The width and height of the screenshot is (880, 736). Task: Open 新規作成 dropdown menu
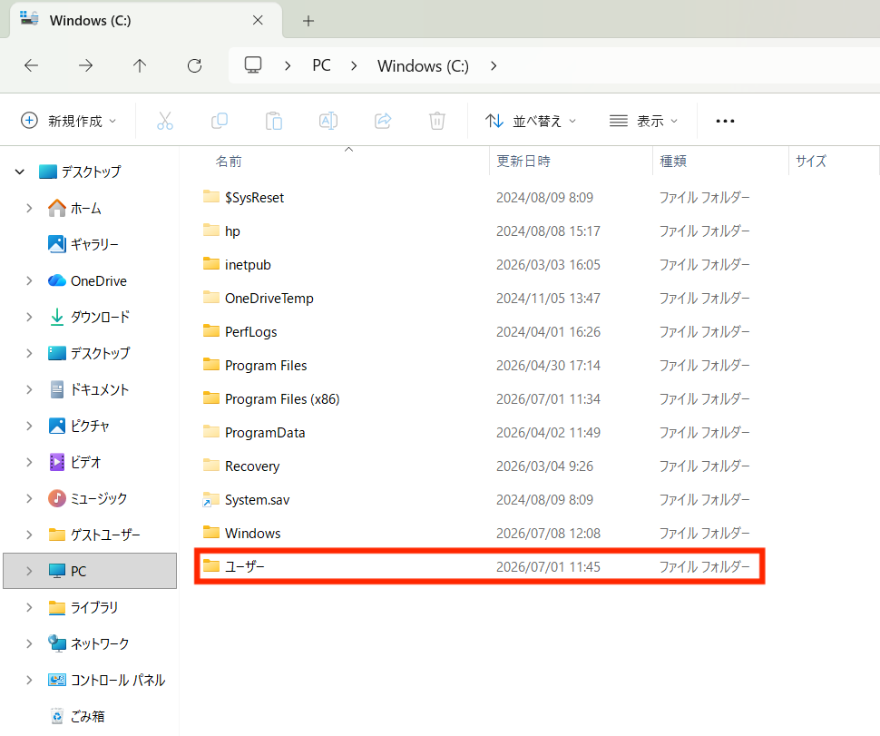point(68,121)
